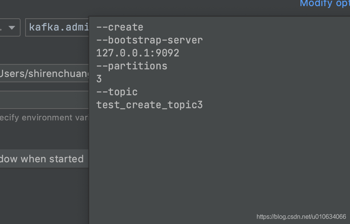Open the dropdown arrow beside main class field
This screenshot has height=224, width=350.
(12, 27)
